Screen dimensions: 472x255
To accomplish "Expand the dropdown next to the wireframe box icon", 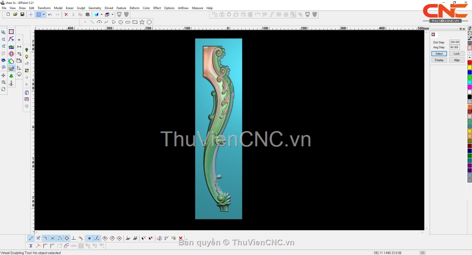I will click(x=112, y=15).
